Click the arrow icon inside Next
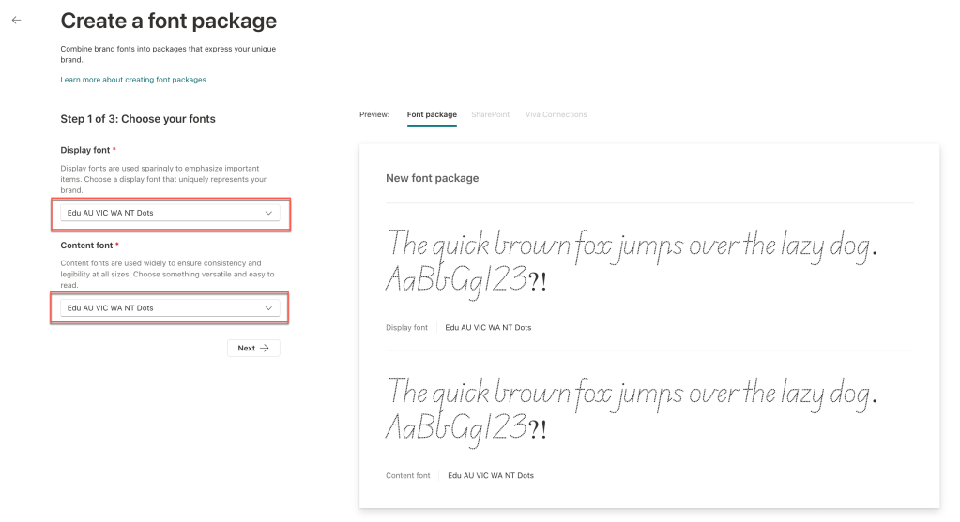Image resolution: width=960 pixels, height=522 pixels. (265, 348)
